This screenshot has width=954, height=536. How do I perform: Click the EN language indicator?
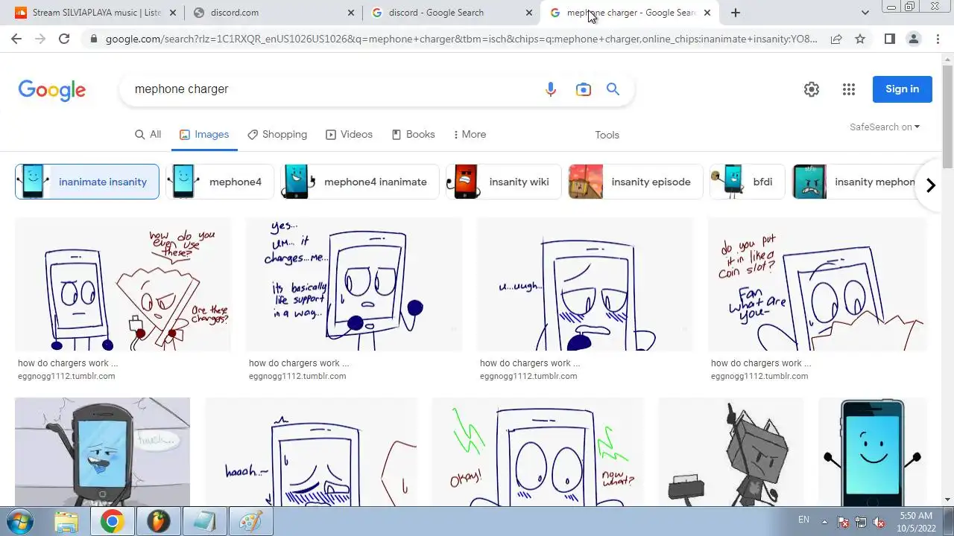tap(804, 520)
